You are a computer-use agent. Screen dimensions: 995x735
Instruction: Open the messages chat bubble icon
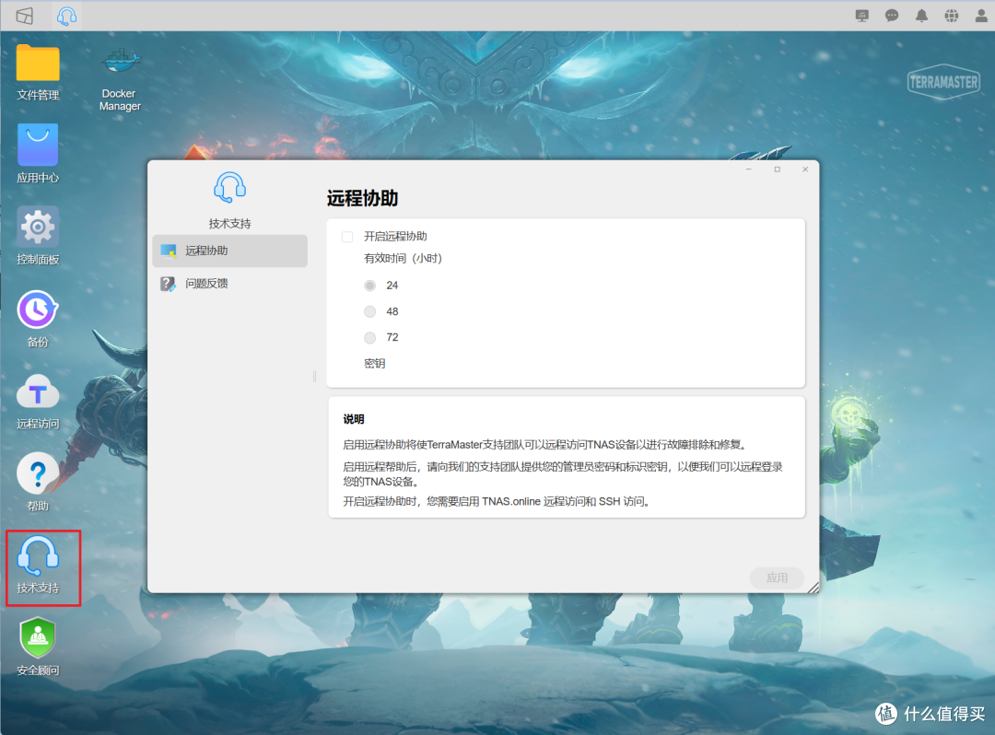tap(892, 16)
